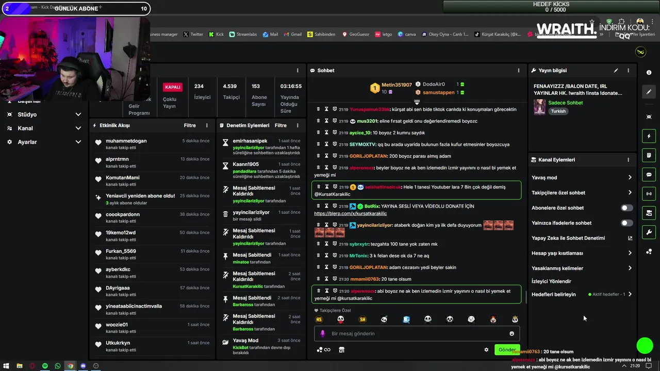
Task: Open Yapay Zeka ile Sohbet Denetimi
Action: click(582, 238)
